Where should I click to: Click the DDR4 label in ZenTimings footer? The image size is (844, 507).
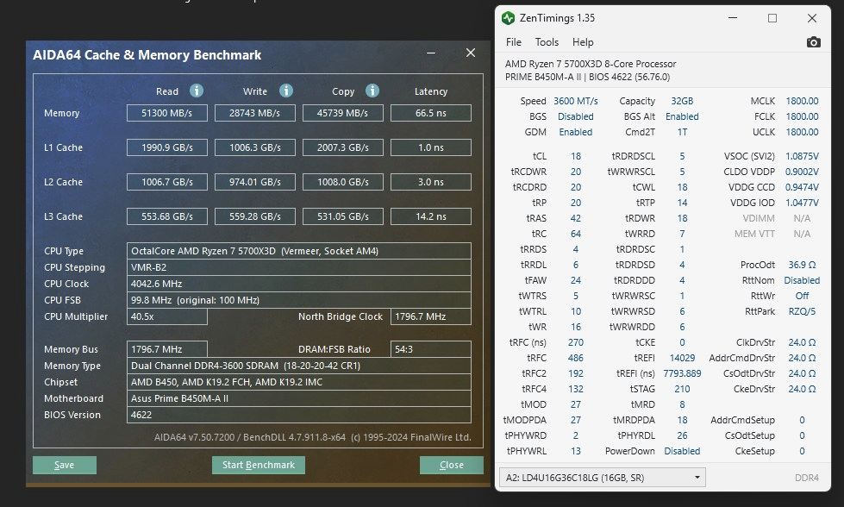click(x=806, y=478)
